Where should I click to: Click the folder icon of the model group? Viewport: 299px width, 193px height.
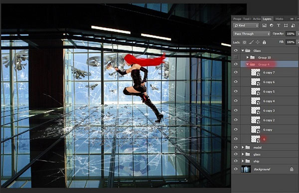point(248,147)
